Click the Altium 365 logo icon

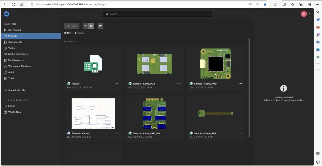click(6, 14)
